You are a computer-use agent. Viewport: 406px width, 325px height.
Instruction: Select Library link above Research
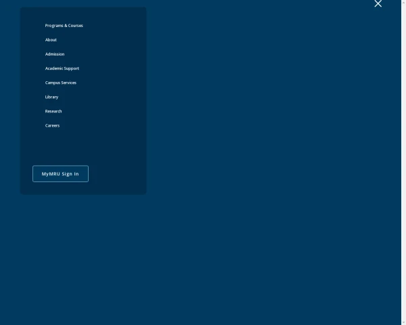pyautogui.click(x=51, y=97)
